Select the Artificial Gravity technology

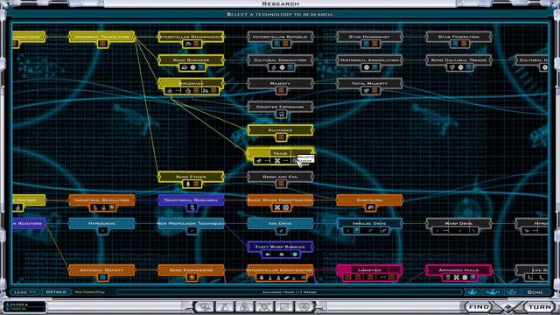[101, 270]
